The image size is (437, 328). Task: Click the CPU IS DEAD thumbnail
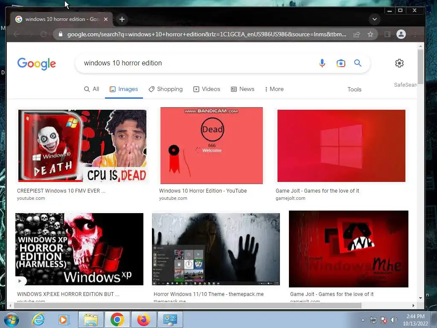82,146
